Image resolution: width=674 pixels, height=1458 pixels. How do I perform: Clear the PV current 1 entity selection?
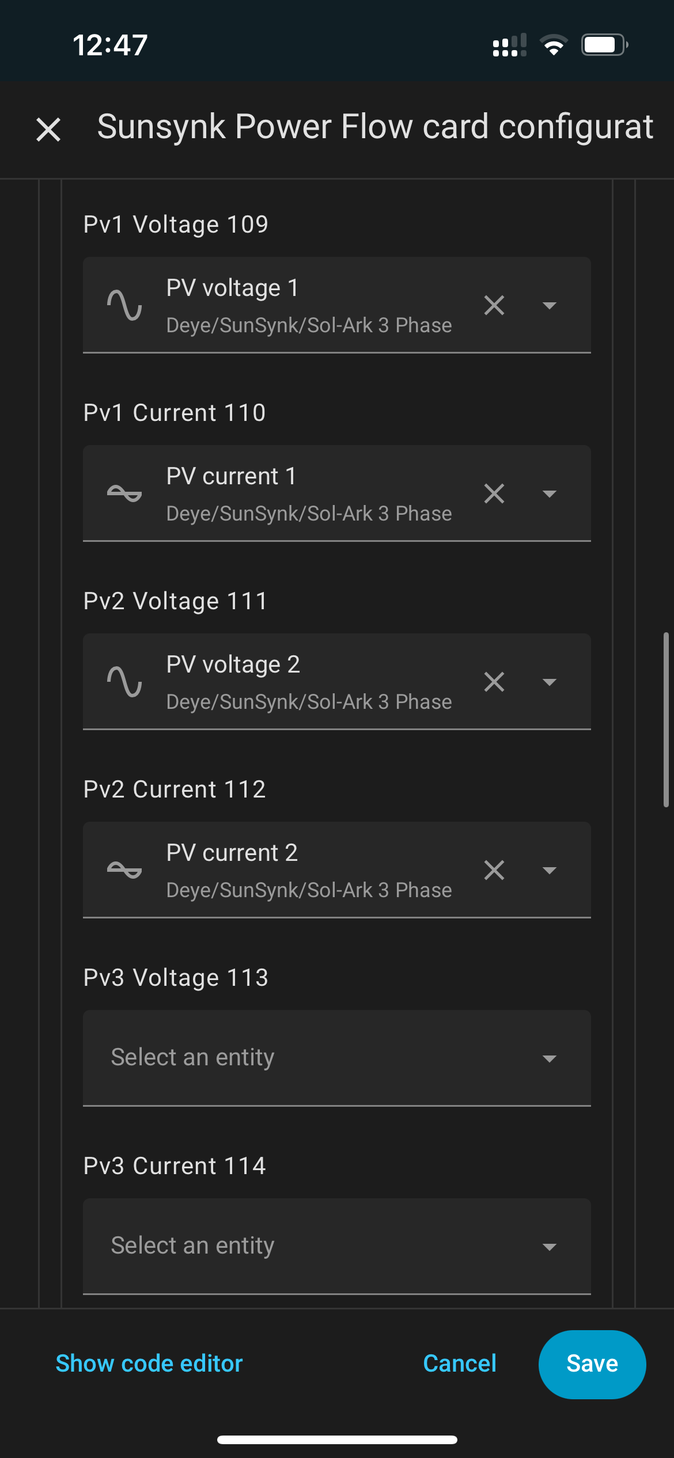pyautogui.click(x=494, y=493)
